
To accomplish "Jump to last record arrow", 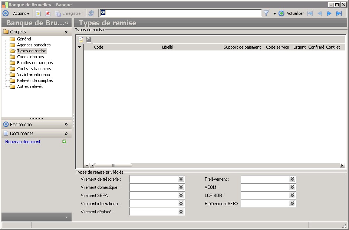I will [339, 13].
